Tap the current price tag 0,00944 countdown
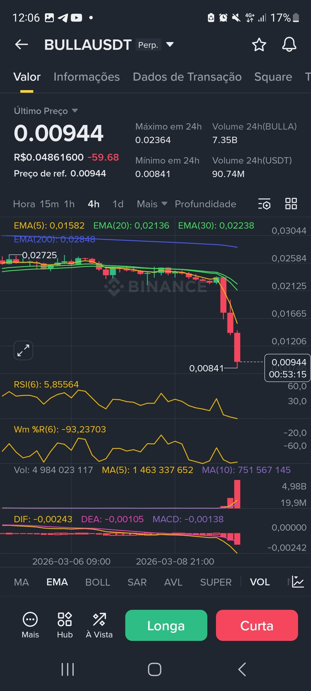Viewport: 311px width, 691px height. [287, 368]
